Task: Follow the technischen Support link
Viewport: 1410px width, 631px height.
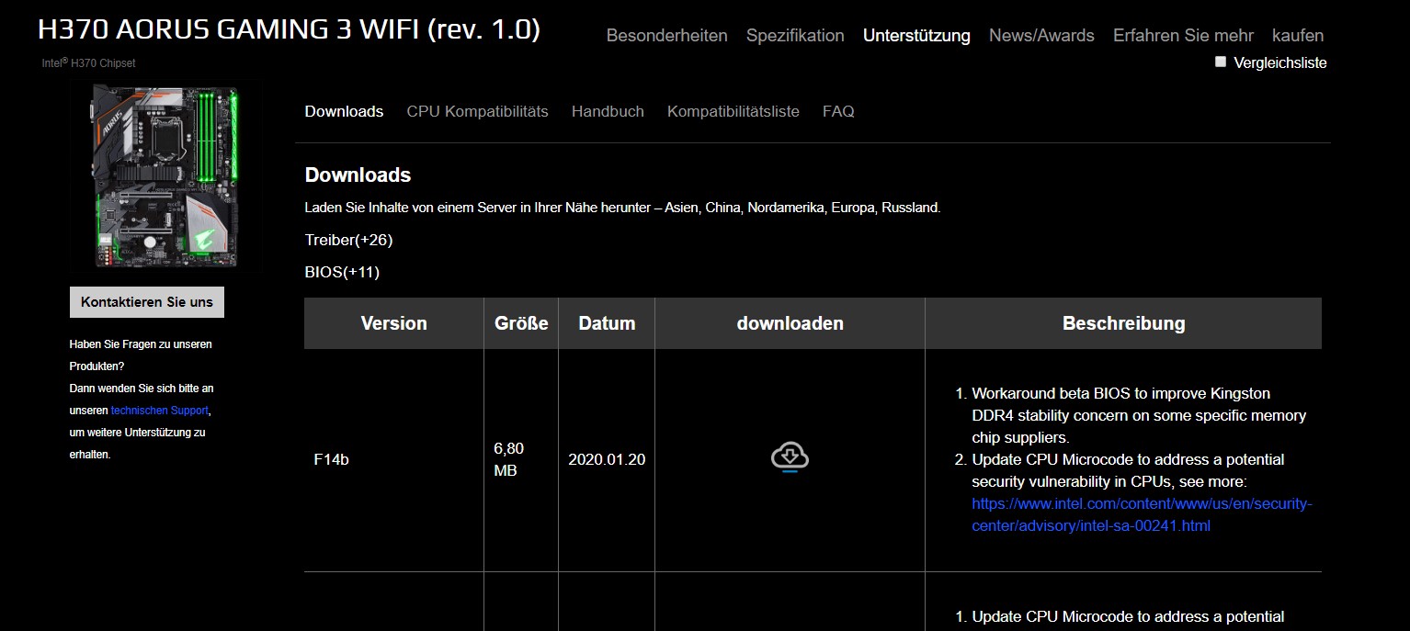Action: click(x=160, y=411)
